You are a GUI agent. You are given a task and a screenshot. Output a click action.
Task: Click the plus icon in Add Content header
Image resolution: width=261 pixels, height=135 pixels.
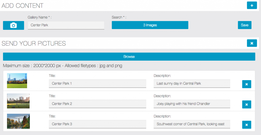pos(252,5)
